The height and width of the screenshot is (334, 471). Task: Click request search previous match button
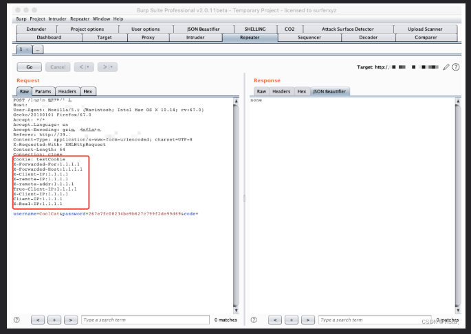click(38, 320)
